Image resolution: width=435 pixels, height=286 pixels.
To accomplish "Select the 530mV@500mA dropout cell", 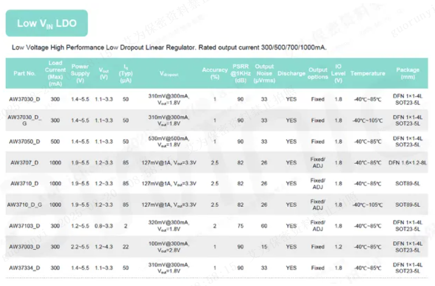I will 169,142.
